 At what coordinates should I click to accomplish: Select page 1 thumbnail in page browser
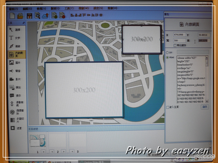(x=37, y=140)
